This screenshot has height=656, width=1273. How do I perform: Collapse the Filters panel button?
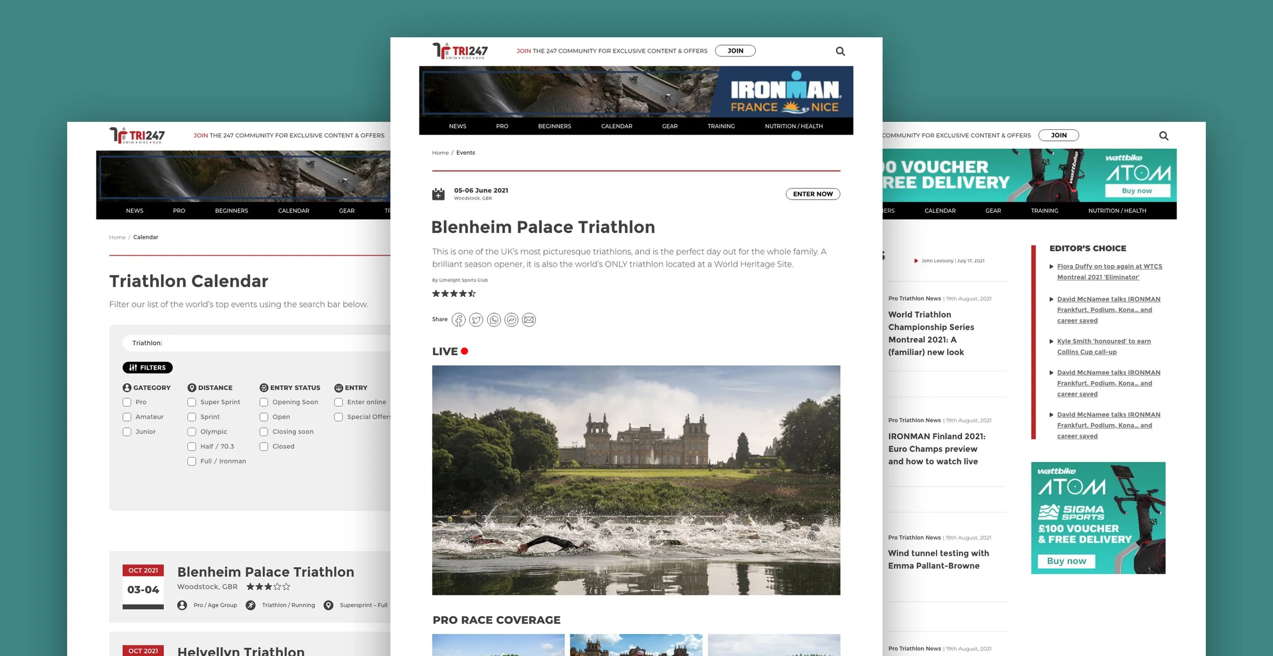147,368
